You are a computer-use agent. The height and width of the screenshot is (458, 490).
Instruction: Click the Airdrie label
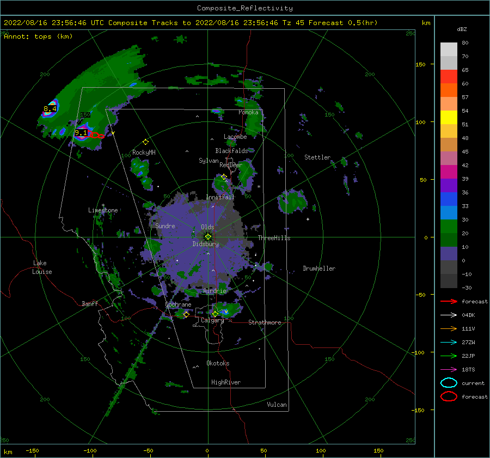(215, 291)
